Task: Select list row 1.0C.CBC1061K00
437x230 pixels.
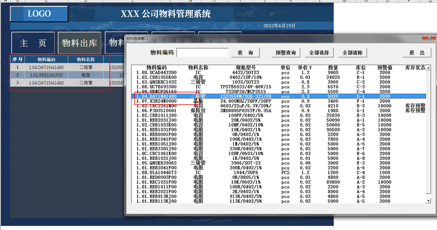Action: 279,153
